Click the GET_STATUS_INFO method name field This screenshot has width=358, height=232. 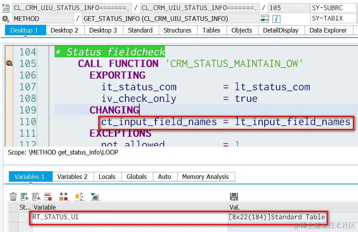(x=171, y=19)
